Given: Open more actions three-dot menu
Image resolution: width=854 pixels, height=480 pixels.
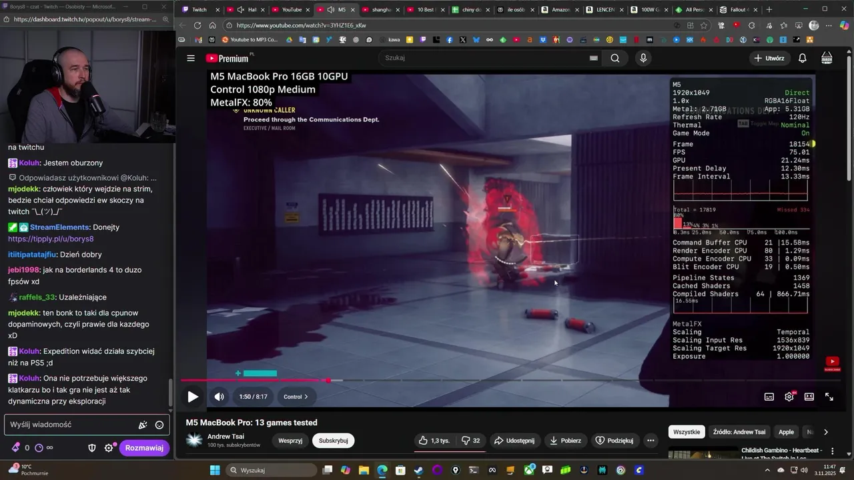Looking at the screenshot, I should (x=651, y=441).
